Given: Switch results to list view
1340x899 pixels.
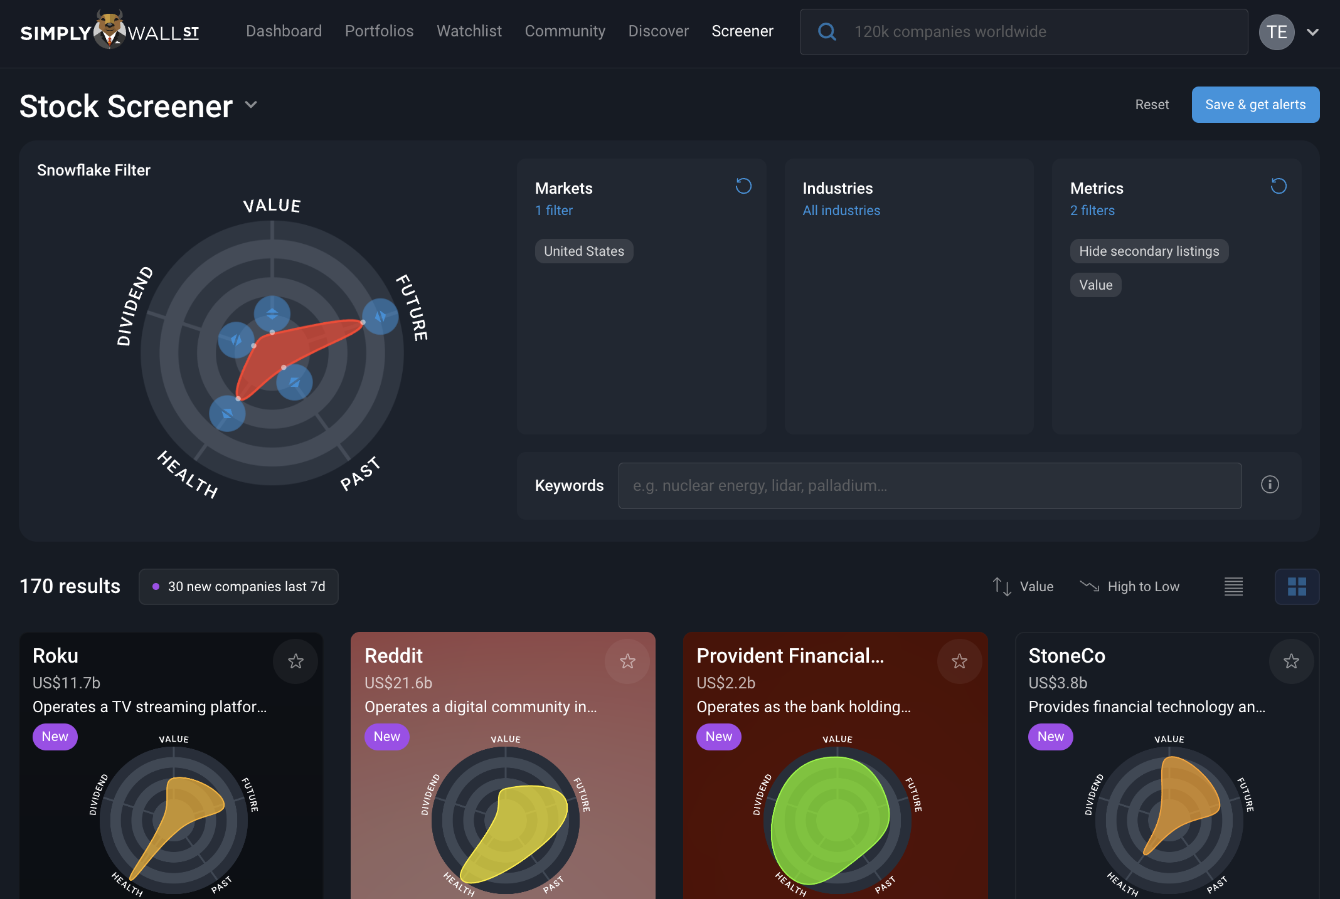Looking at the screenshot, I should click(1233, 587).
